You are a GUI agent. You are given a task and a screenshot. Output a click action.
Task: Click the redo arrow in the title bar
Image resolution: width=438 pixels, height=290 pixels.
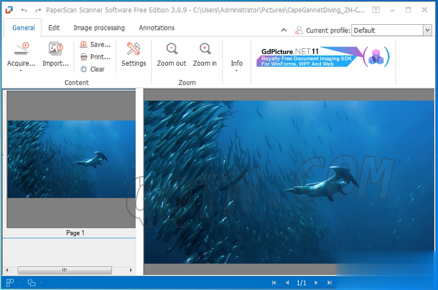point(38,10)
